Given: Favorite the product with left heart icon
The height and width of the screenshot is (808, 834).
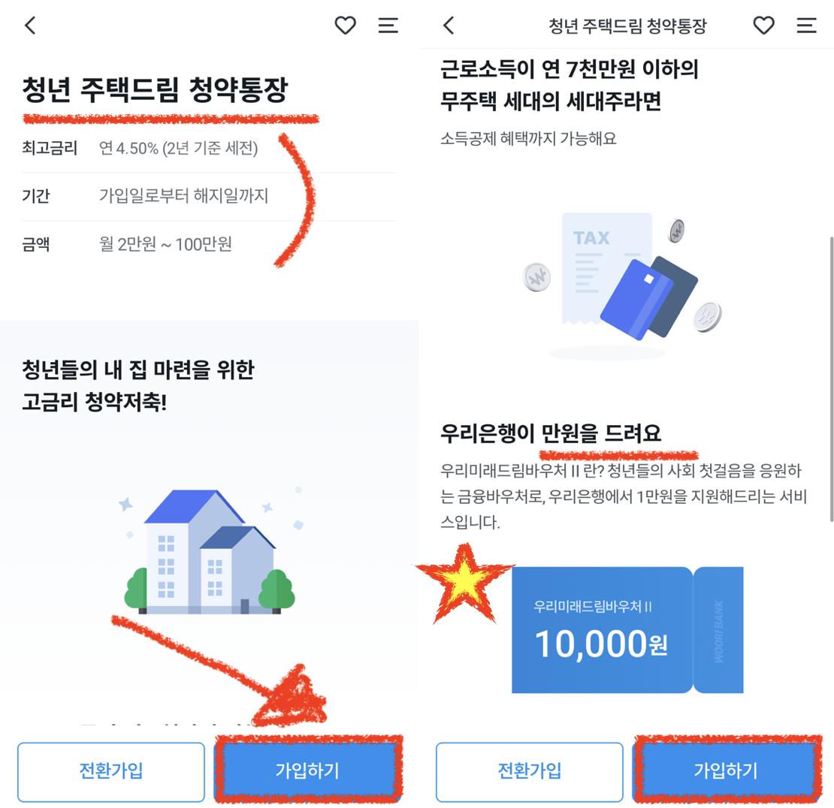Looking at the screenshot, I should point(345,25).
